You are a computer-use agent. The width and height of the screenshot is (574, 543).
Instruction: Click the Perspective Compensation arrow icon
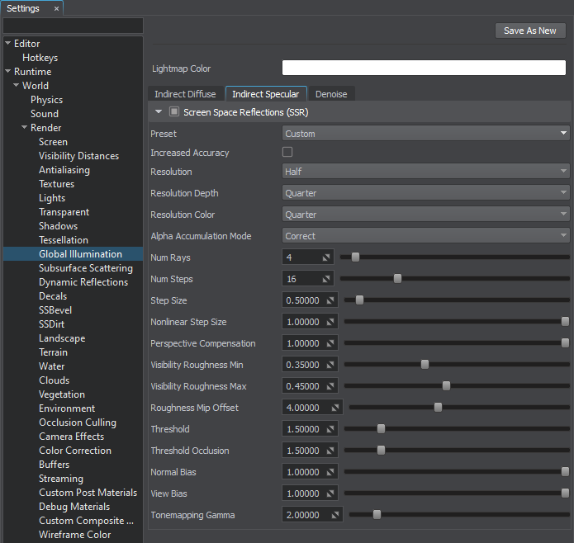click(330, 344)
